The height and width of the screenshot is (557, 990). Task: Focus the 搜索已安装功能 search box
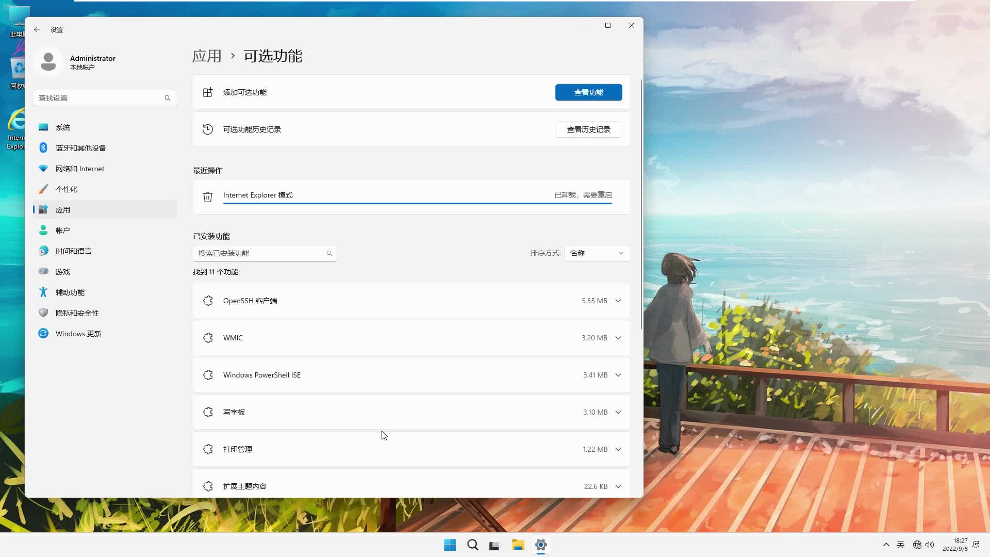tap(265, 253)
